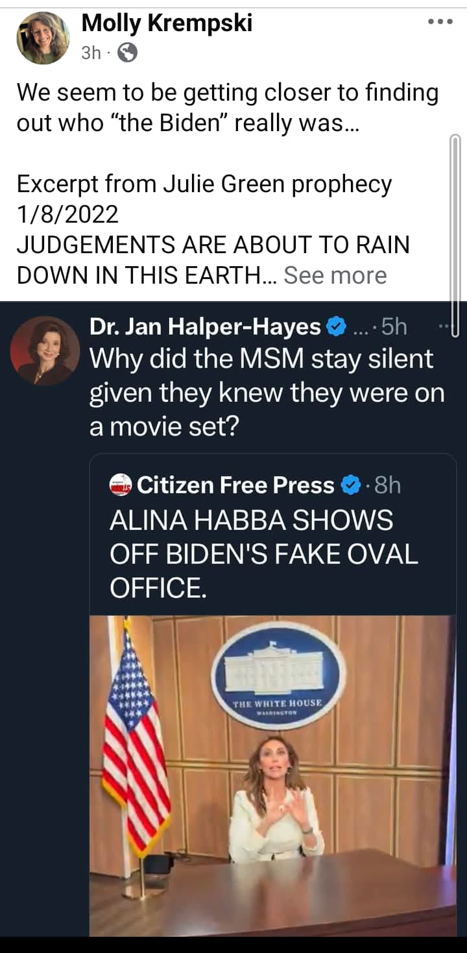This screenshot has width=467, height=953.
Task: Open Molly Krempski's profile via her name
Action: [x=167, y=23]
